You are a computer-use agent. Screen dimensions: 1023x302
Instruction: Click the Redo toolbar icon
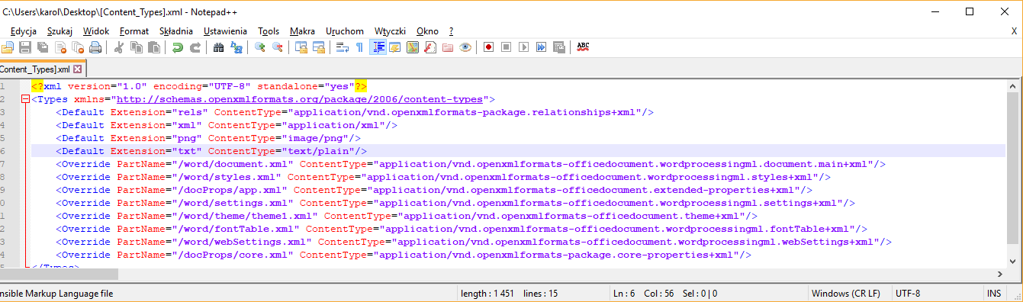tap(195, 47)
